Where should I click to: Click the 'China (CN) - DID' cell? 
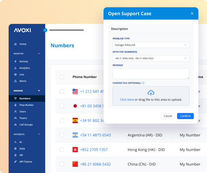click(x=142, y=164)
